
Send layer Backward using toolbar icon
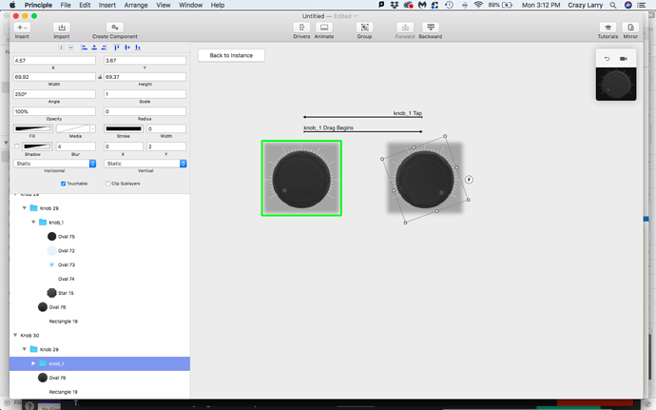pos(430,28)
